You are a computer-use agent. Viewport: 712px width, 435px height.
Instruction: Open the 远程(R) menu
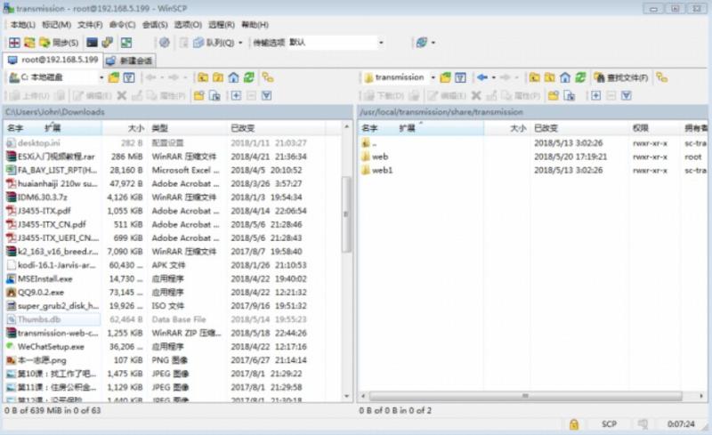[x=222, y=25]
